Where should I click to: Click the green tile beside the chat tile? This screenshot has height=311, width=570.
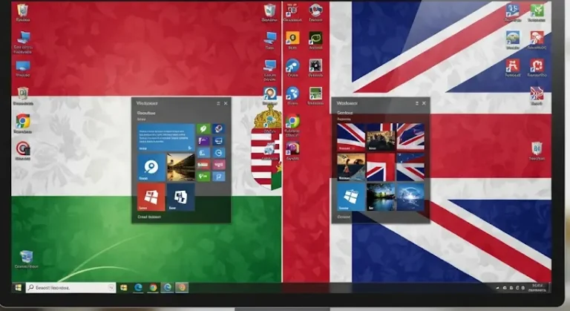203,177
